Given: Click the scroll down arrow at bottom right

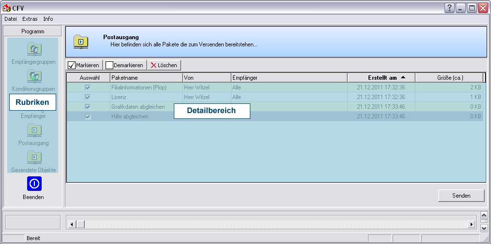Looking at the screenshot, I should [x=484, y=227].
